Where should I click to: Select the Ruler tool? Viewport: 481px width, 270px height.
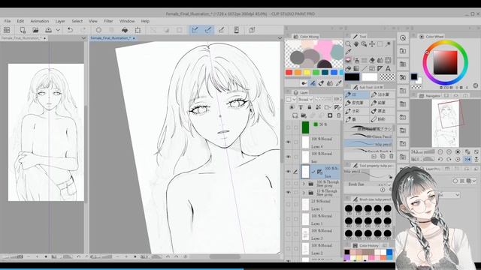[x=380, y=68]
